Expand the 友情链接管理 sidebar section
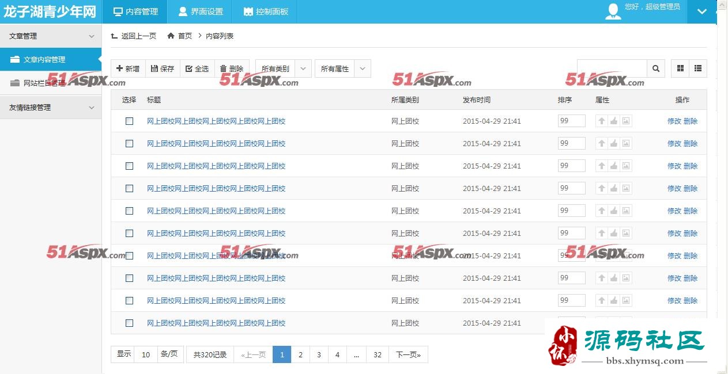This screenshot has width=728, height=374. click(x=51, y=107)
